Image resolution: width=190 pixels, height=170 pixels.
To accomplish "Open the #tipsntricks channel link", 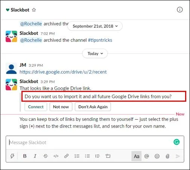I will click(x=100, y=40).
